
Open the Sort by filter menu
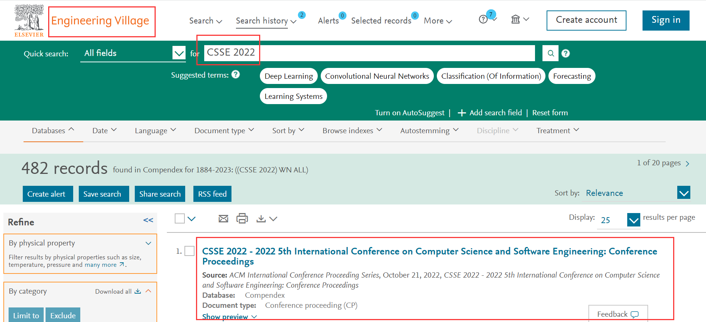[288, 131]
